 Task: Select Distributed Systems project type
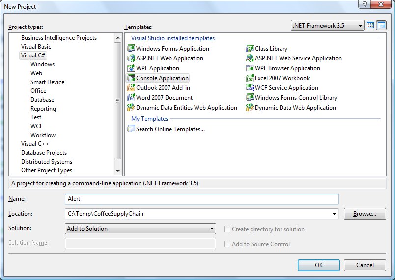[47, 162]
